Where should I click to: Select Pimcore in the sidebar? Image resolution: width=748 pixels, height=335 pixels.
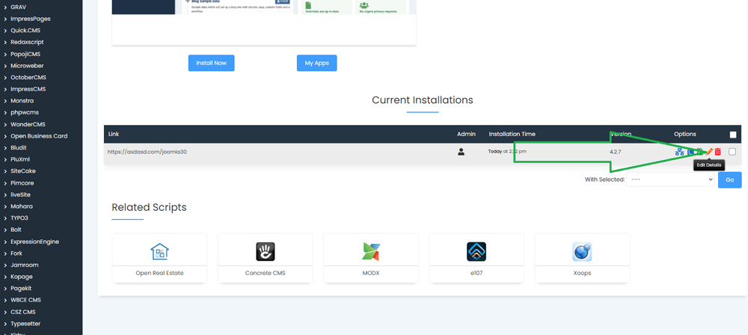[x=22, y=182]
